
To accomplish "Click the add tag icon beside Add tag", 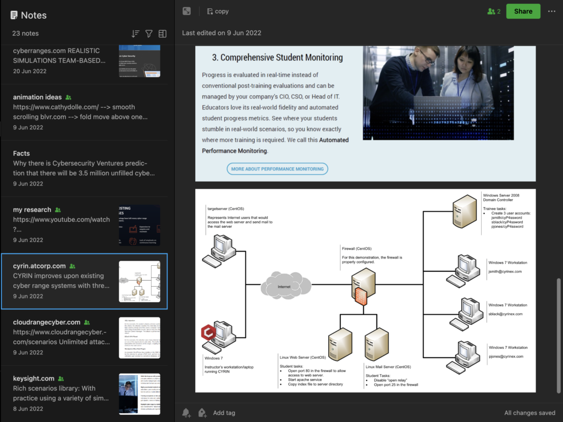I will 202,413.
